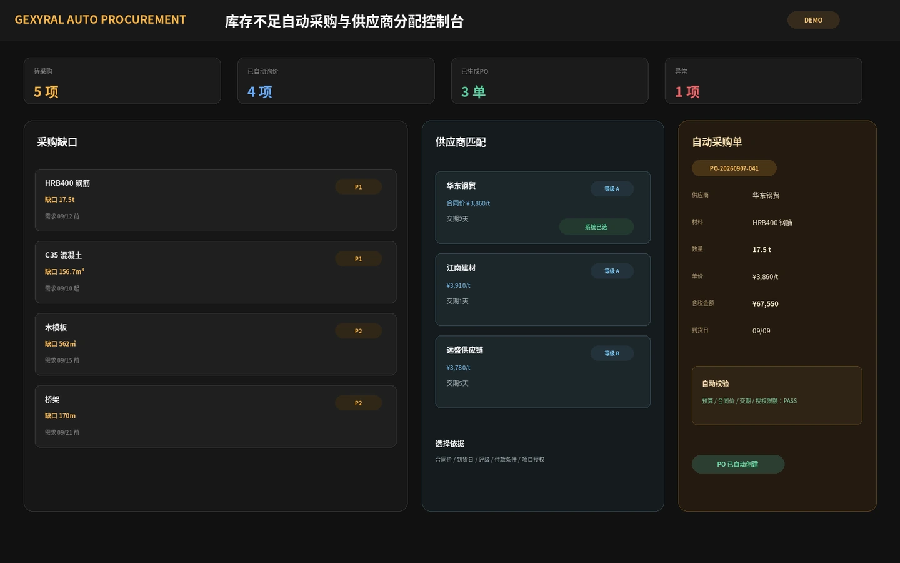Select the C35 混凝土 shortage card
Image resolution: width=900 pixels, height=563 pixels.
(x=216, y=272)
